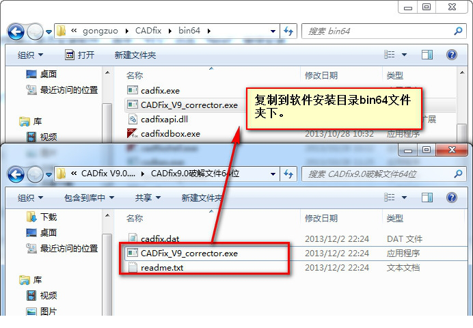Go back in the bin64 window
Image resolution: width=473 pixels, height=328 pixels.
[x=16, y=31]
